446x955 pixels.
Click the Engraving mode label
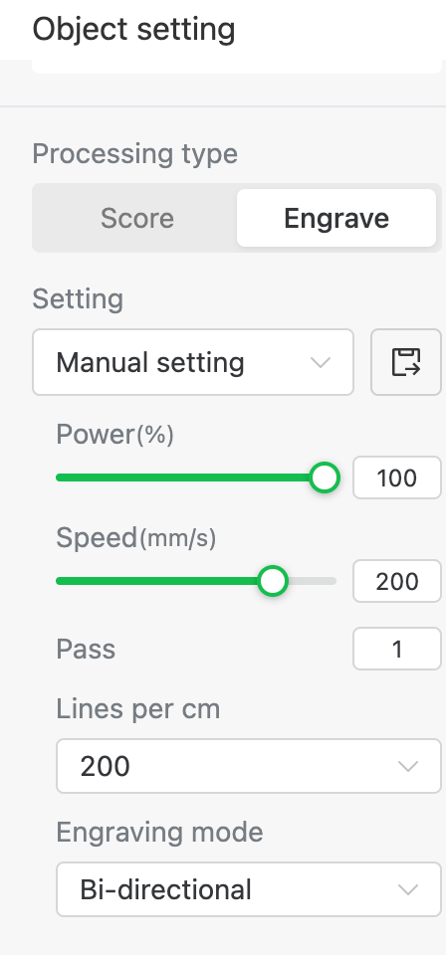click(159, 833)
